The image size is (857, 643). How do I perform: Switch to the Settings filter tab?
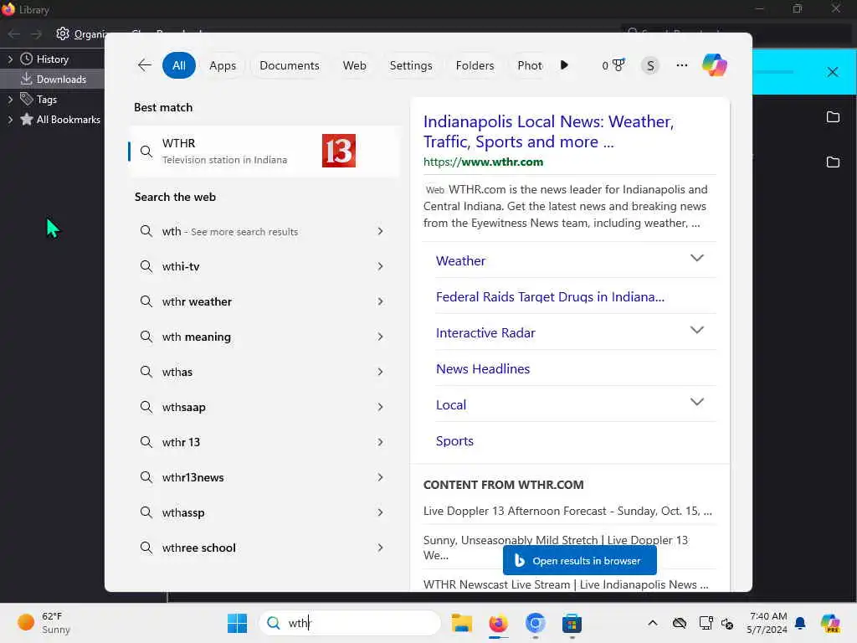(x=410, y=65)
